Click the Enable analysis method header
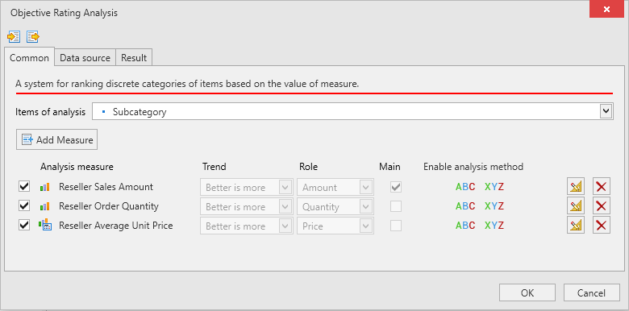 (473, 166)
